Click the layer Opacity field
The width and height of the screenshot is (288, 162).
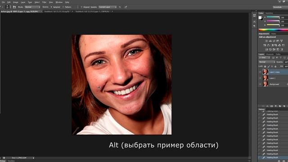[286, 62]
